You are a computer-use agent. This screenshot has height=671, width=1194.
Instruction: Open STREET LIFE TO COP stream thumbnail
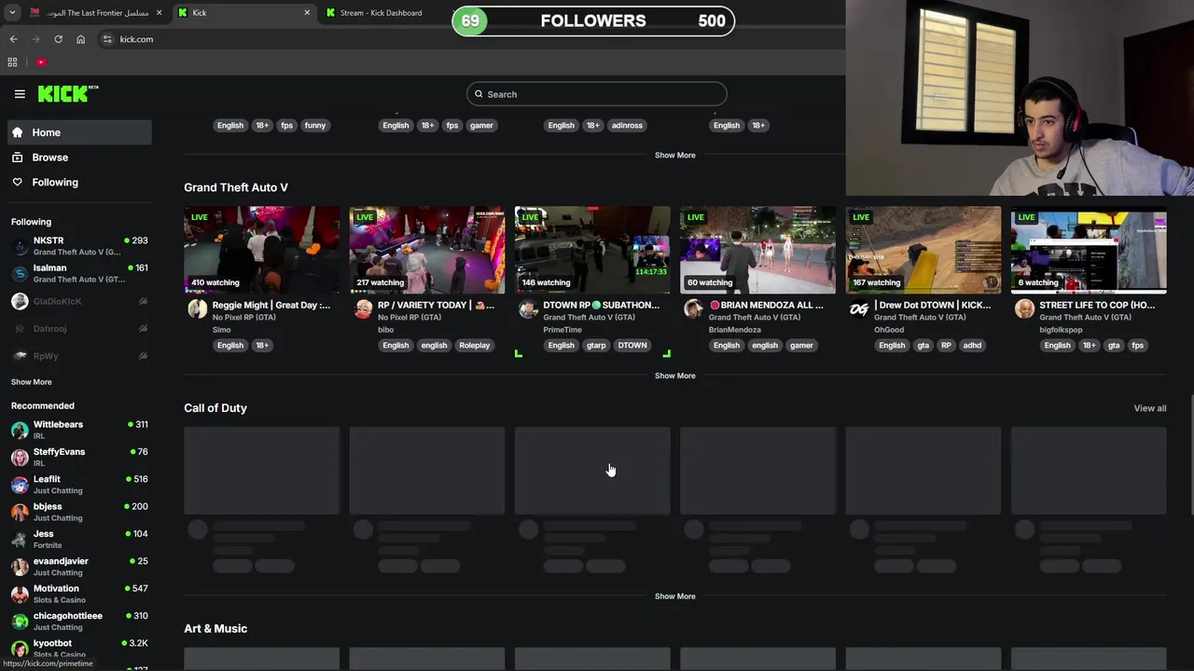click(x=1089, y=250)
